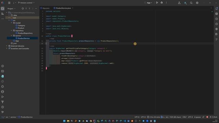Open Notifications bell in right sidebar
Viewport: 219px width, 123px height.
(217, 9)
